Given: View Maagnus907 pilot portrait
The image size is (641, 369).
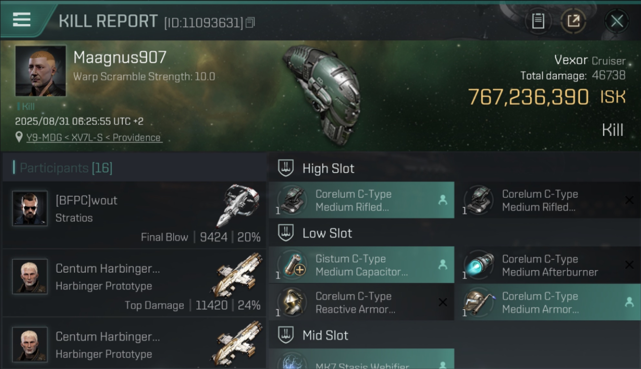Looking at the screenshot, I should 40,71.
